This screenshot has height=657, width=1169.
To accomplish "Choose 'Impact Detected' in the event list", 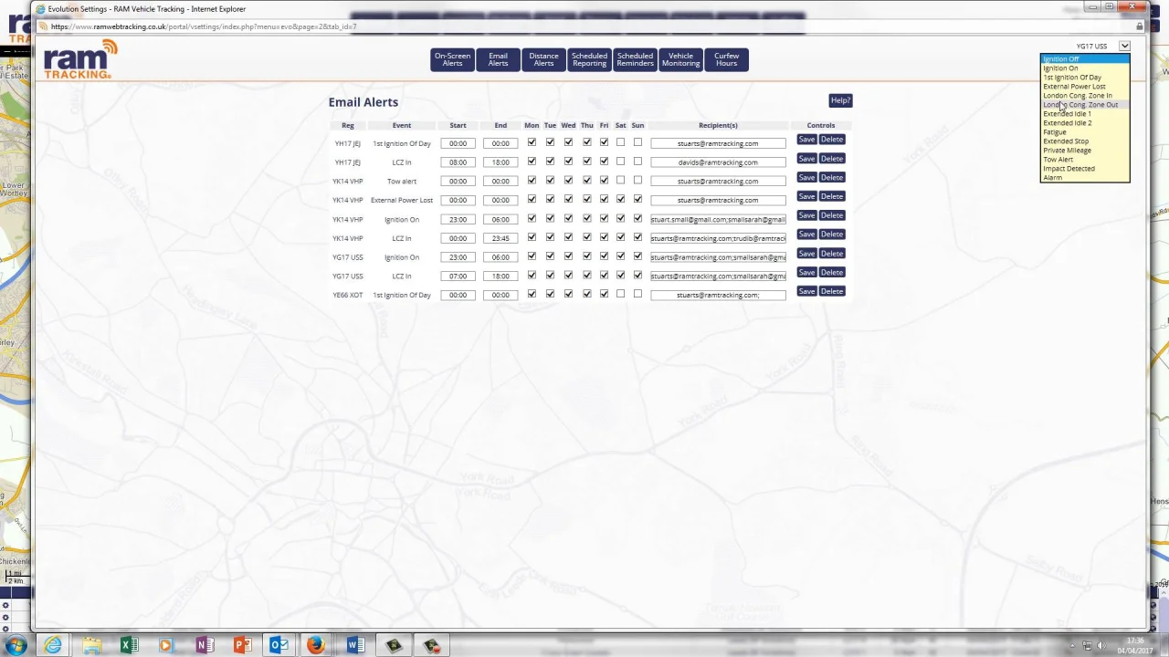I will coord(1069,169).
